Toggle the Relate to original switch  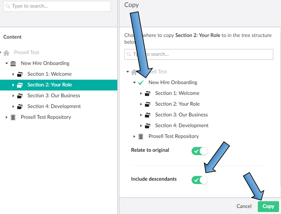pos(199,151)
